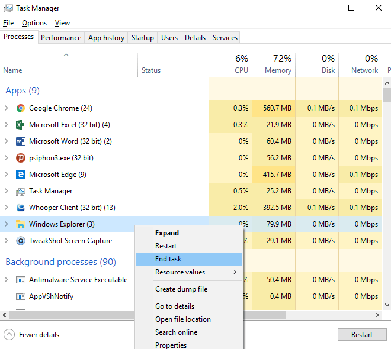Switch to the Details tab
Screen dimensions: 391x349
195,38
